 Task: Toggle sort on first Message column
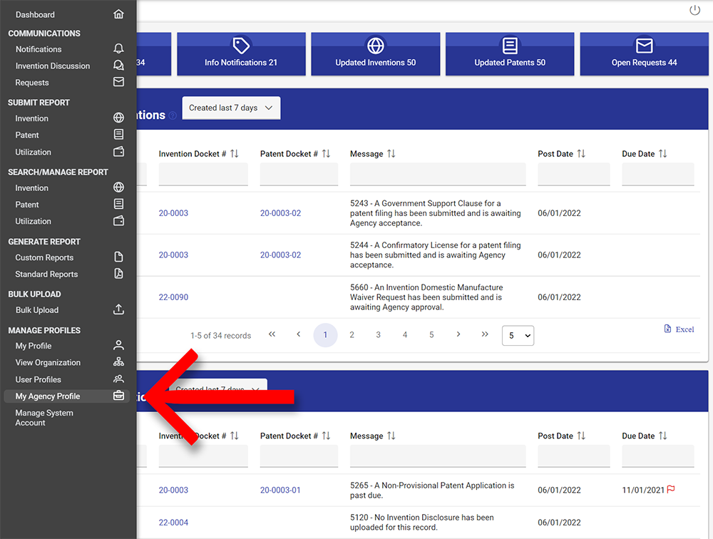pos(391,154)
